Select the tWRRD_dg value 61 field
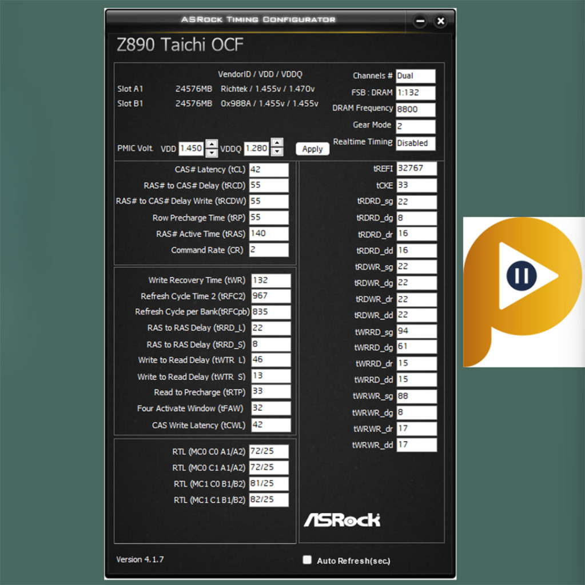585x585 pixels. click(416, 347)
